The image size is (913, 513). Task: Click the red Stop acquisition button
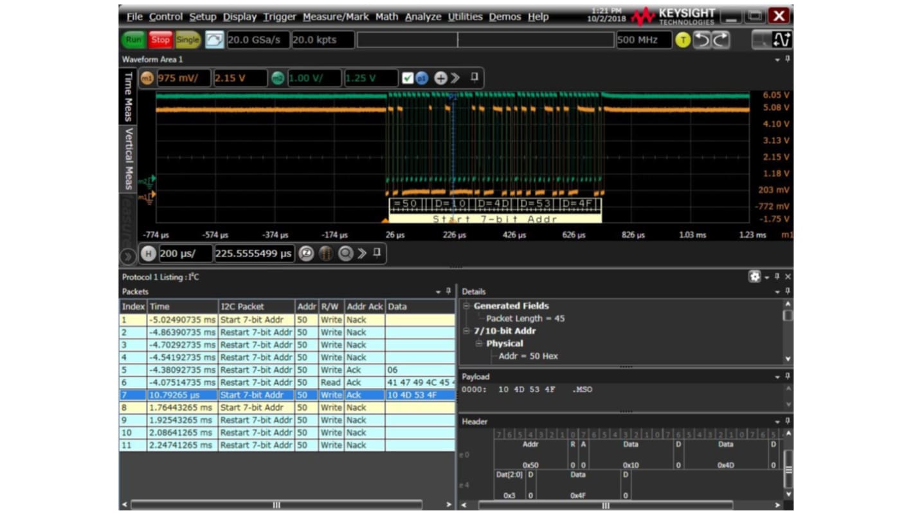[x=160, y=40]
